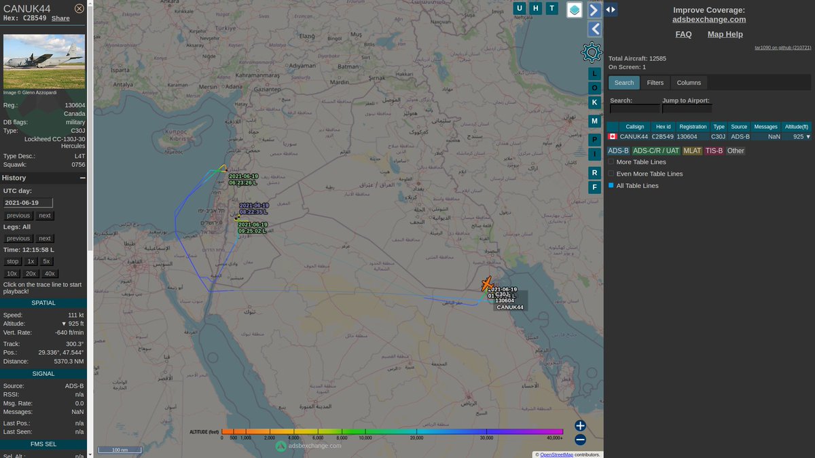
Task: Click the Search input field
Action: click(x=635, y=109)
